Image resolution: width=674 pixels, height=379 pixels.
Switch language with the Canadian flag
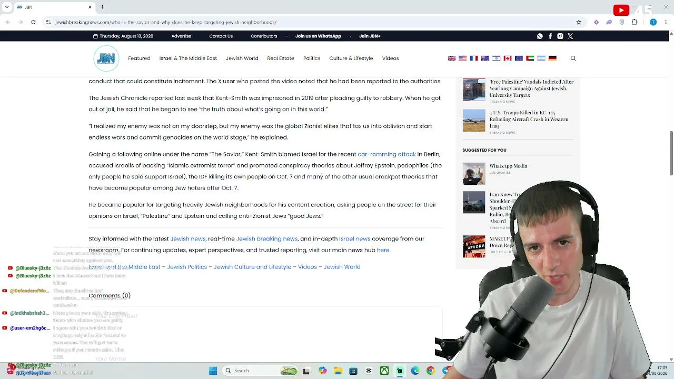(x=508, y=58)
